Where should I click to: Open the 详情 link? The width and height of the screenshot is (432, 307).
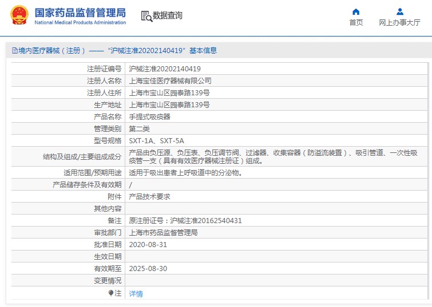(x=136, y=294)
